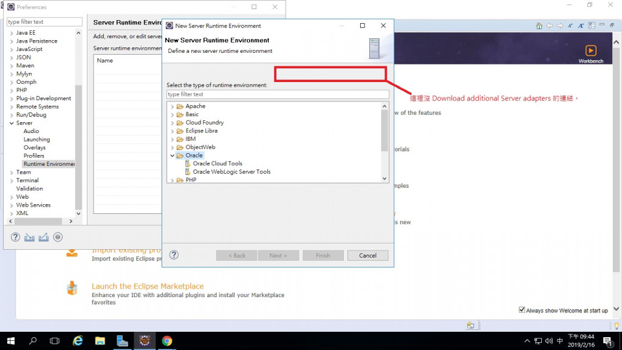Click the import preferences icon
622x350 pixels.
point(29,237)
